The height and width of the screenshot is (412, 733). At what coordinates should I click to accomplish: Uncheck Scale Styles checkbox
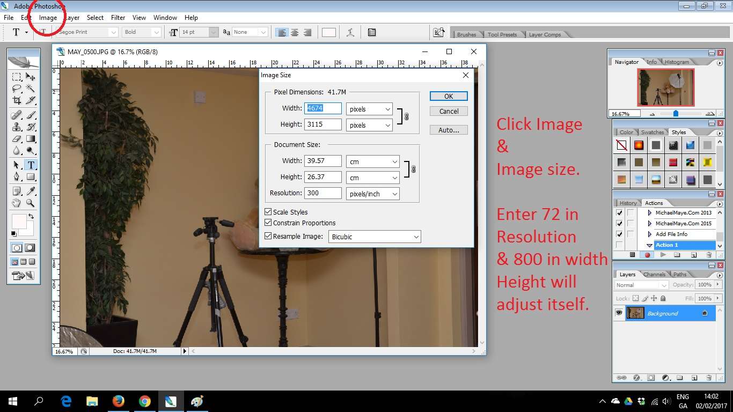click(268, 212)
